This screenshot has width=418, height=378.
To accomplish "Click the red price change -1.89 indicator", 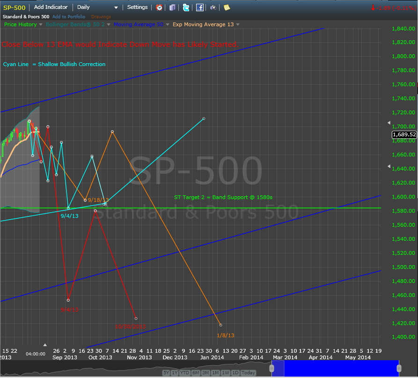I will 394,8.
